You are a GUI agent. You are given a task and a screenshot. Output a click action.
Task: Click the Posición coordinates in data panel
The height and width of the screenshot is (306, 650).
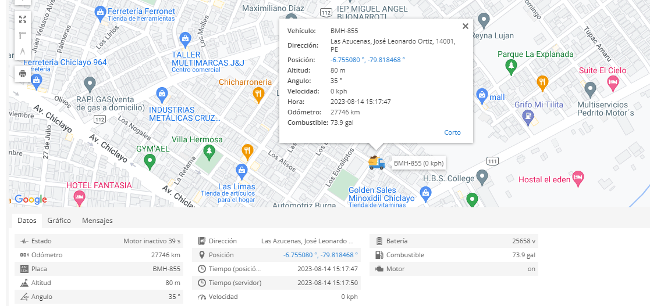(x=320, y=255)
